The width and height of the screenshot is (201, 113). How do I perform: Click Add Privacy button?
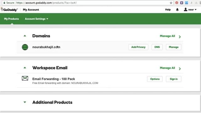[x=138, y=47]
